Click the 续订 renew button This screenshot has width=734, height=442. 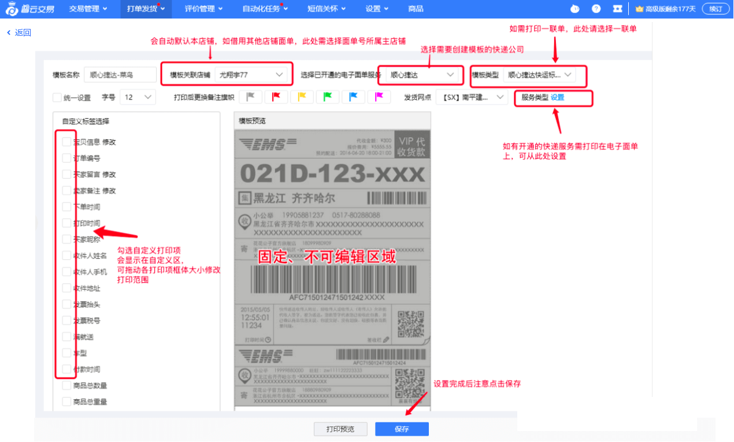[x=716, y=9]
